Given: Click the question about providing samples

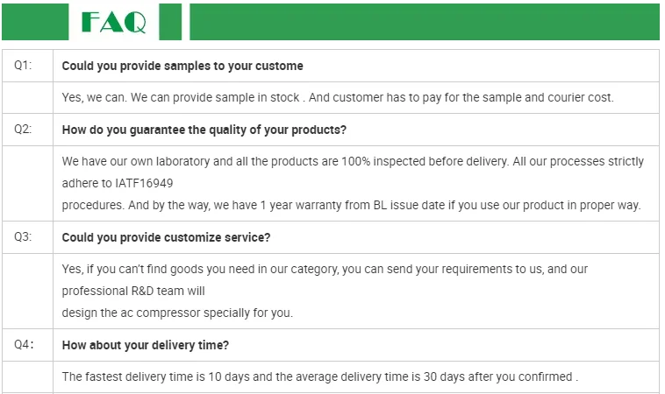Looking at the screenshot, I should (182, 66).
